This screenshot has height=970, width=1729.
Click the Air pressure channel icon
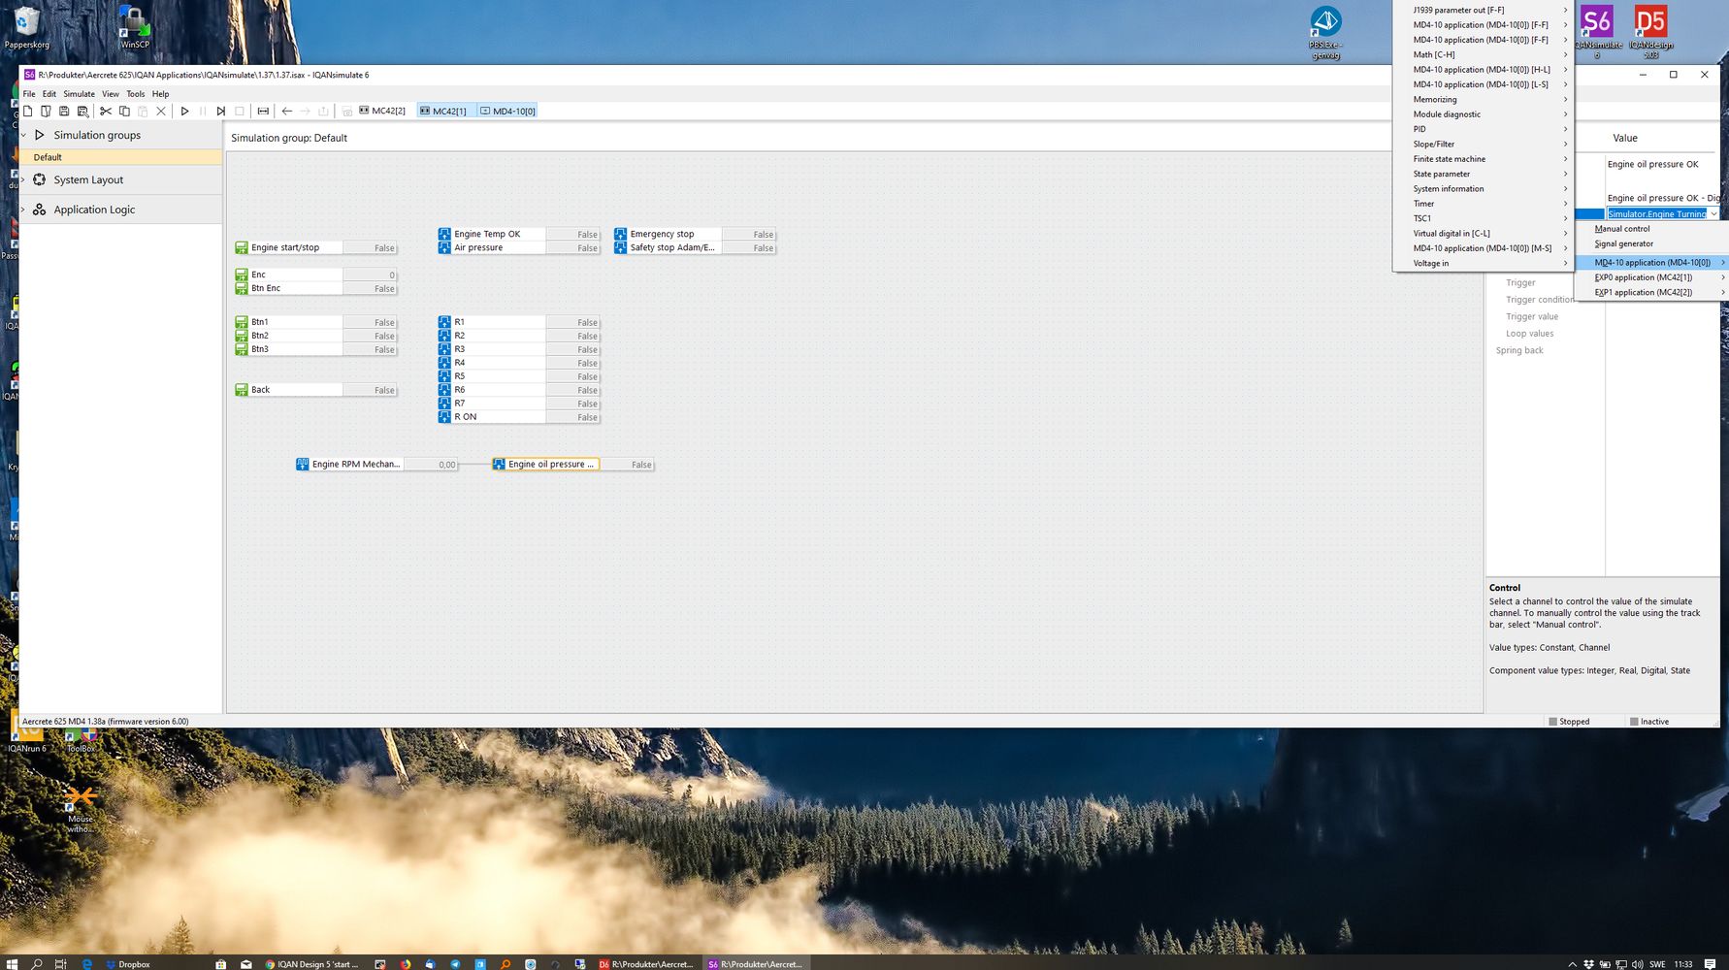[x=444, y=247]
